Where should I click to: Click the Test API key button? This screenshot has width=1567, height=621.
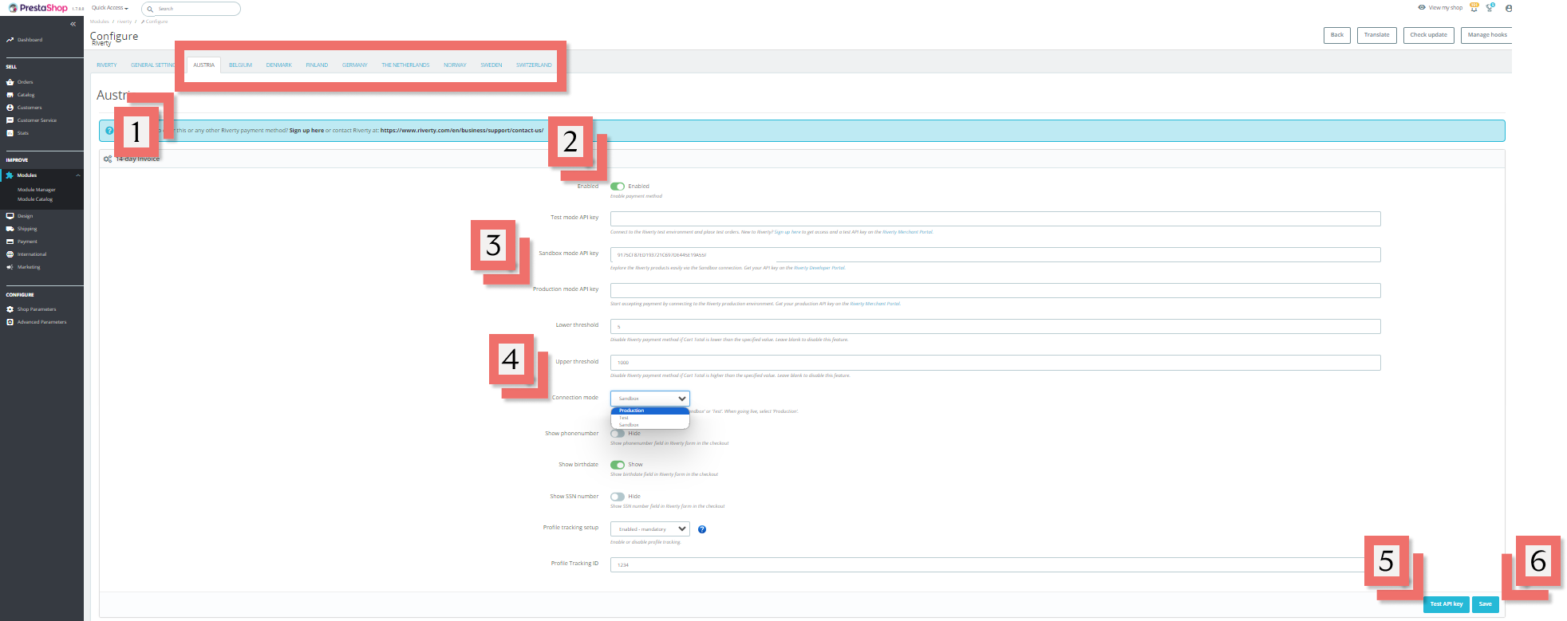[1446, 604]
